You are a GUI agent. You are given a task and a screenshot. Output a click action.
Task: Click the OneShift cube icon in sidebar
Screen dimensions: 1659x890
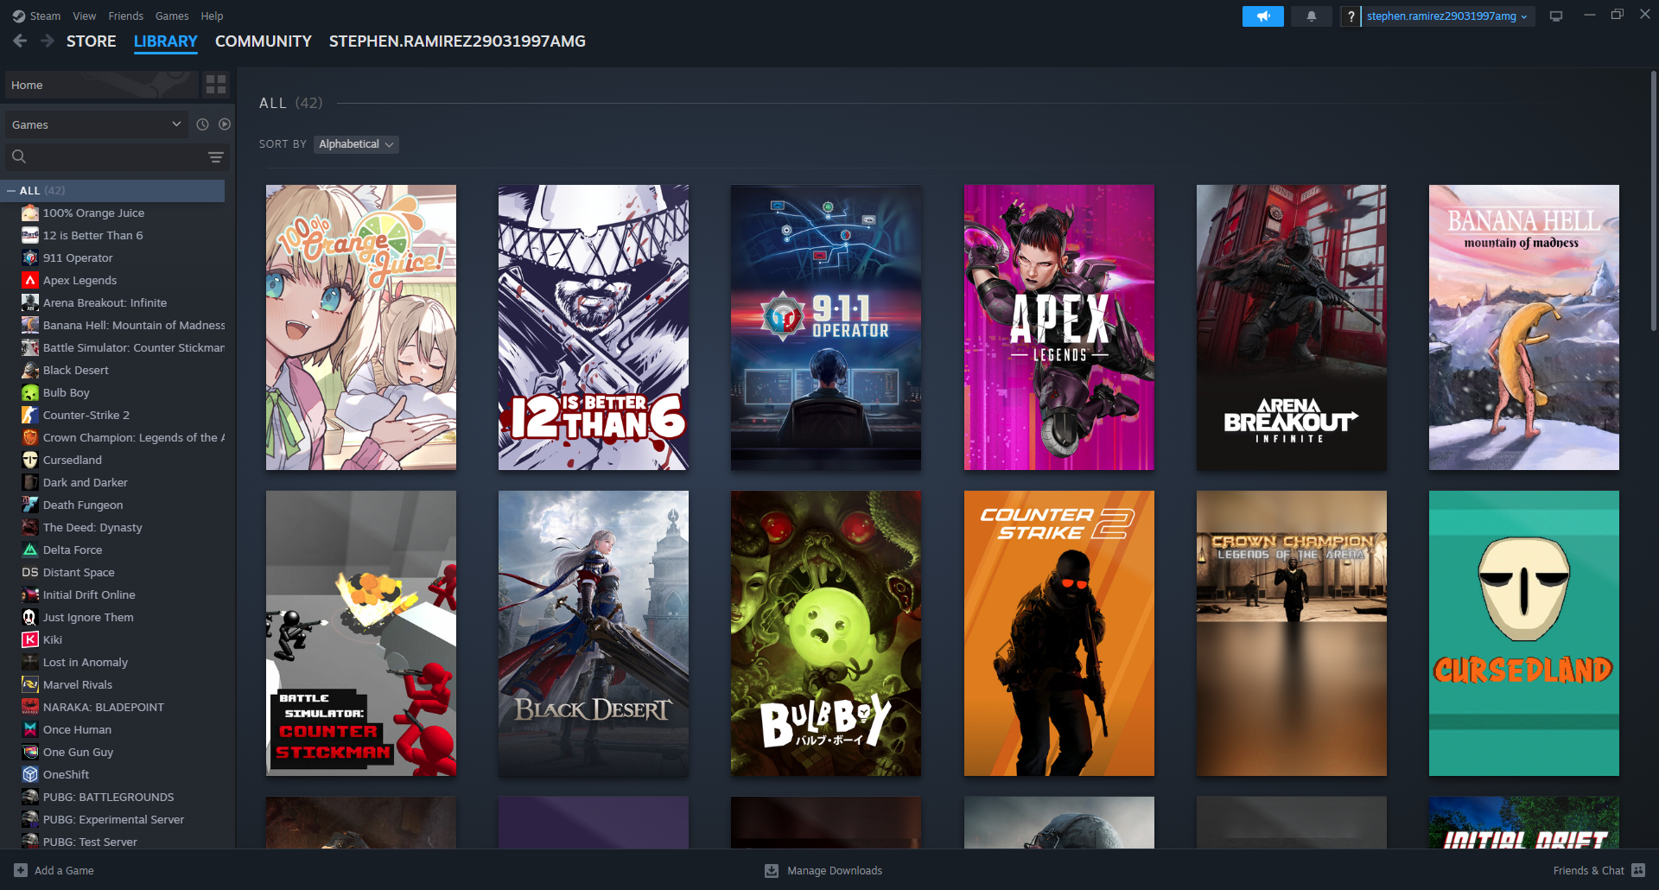[30, 774]
